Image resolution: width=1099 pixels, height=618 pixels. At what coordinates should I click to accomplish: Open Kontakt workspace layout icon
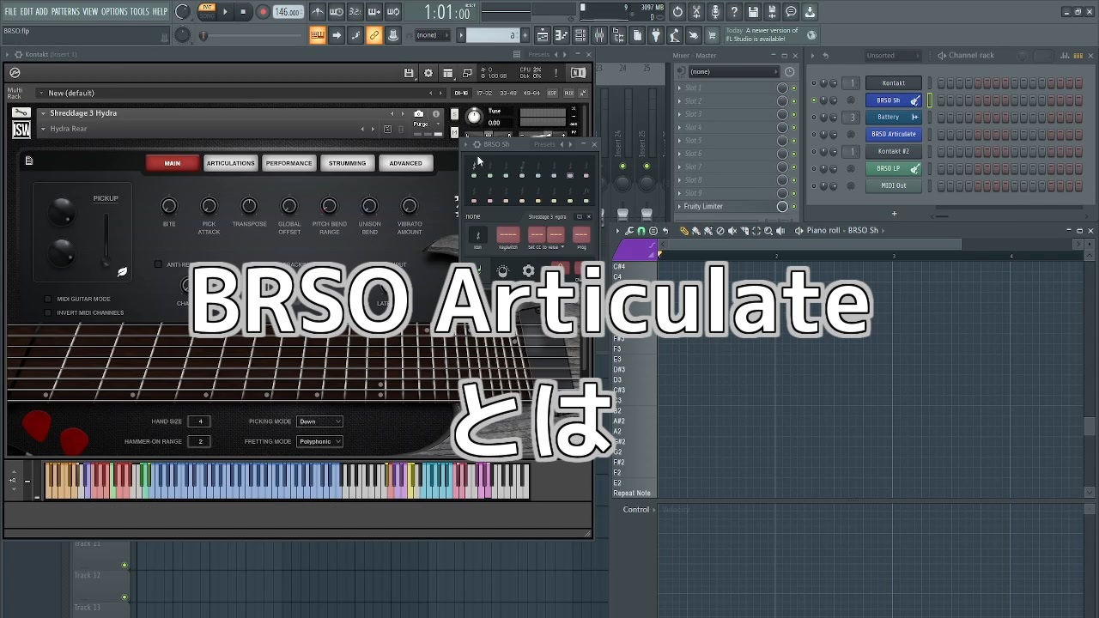448,73
